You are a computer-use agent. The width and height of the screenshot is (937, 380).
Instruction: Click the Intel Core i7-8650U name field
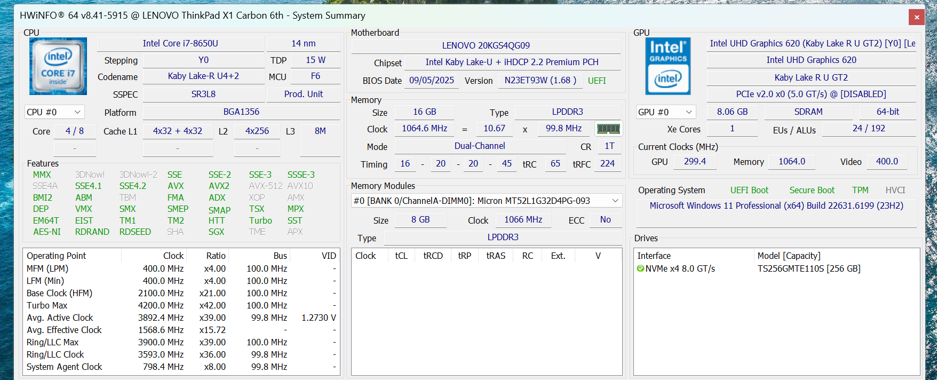pyautogui.click(x=180, y=44)
